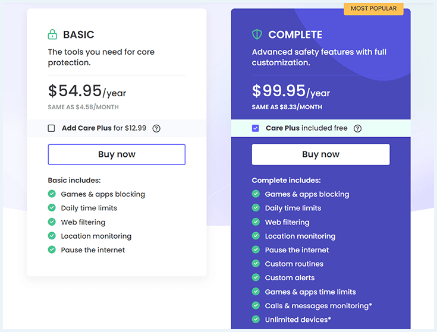Click the checkmark for Basic Location monitoring
Screen dimensions: 437x332
tap(52, 236)
